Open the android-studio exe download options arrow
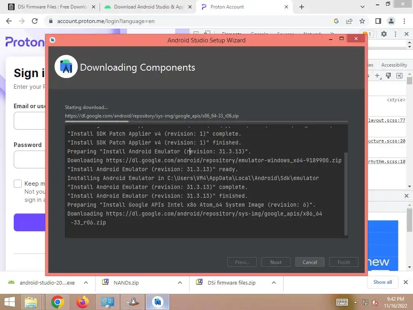 point(86,283)
